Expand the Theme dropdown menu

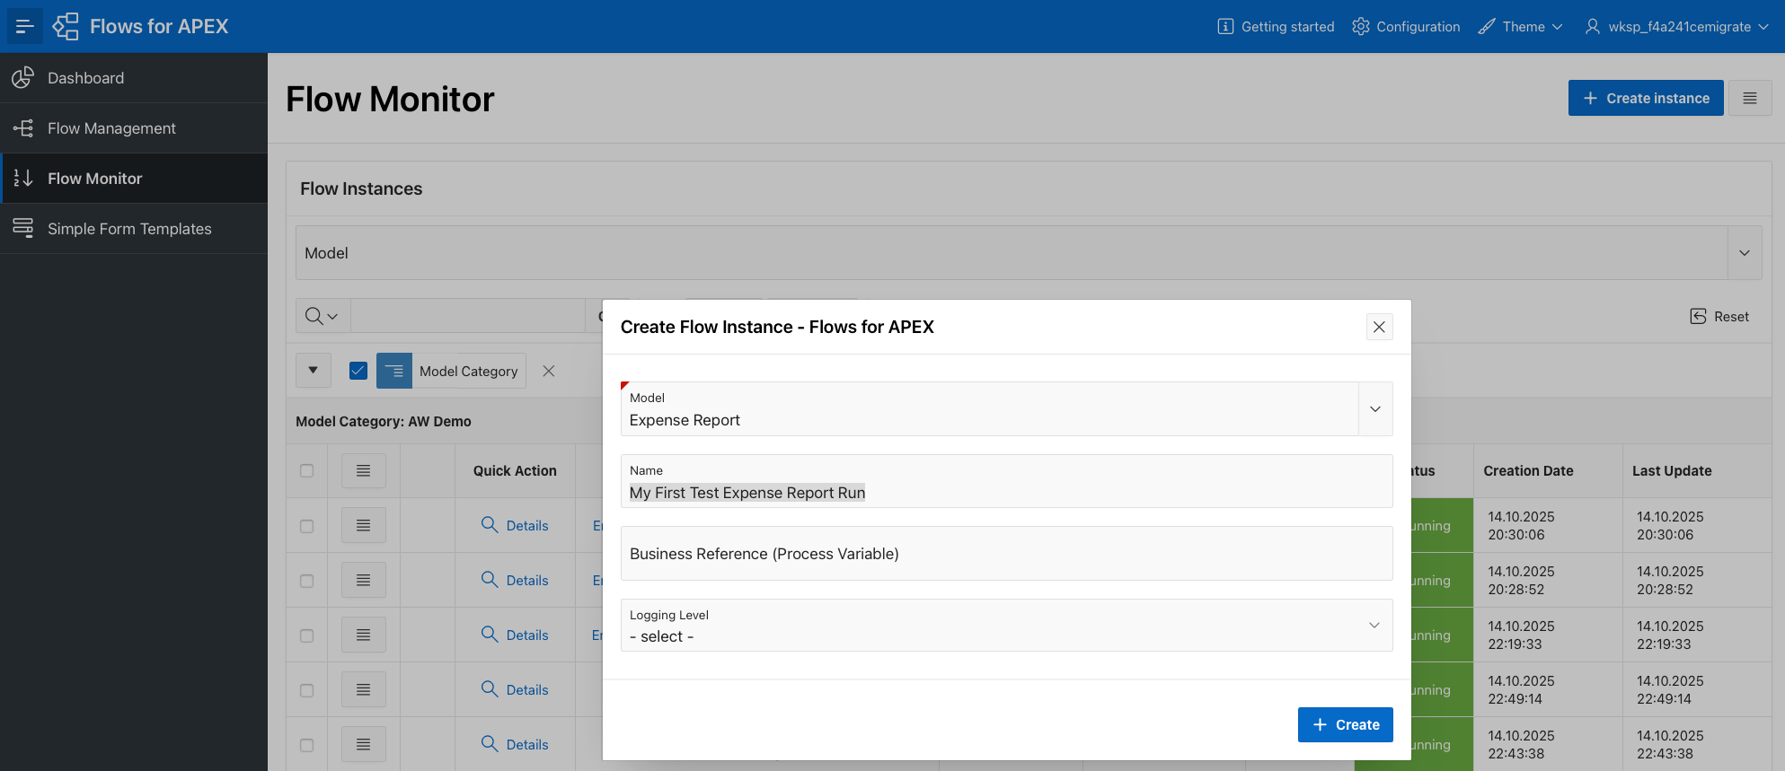point(1521,26)
